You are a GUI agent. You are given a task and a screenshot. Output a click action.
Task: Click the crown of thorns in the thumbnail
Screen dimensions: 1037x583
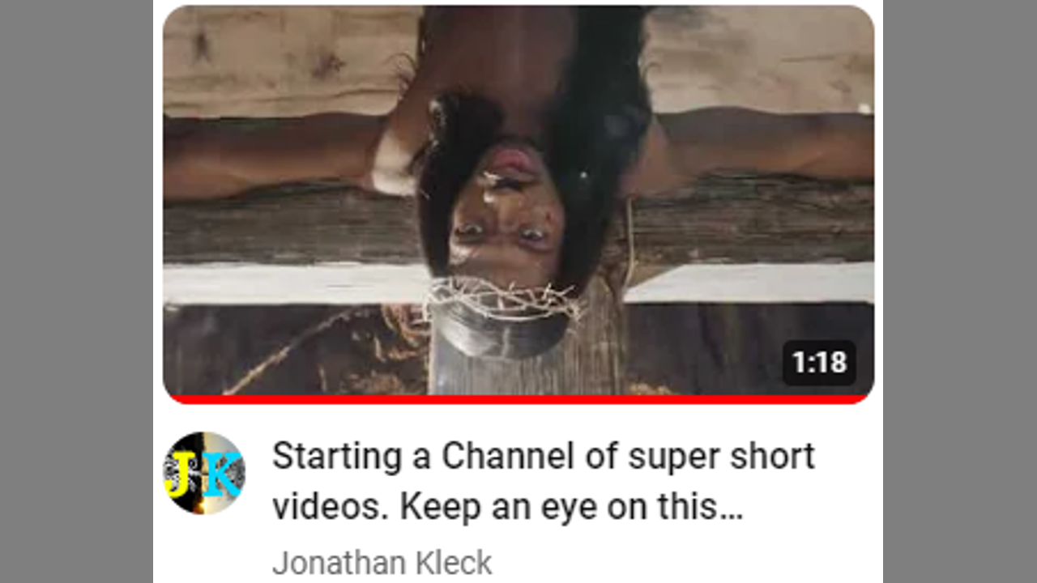tap(502, 300)
